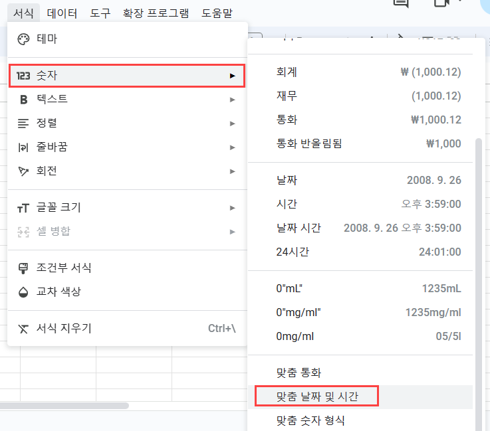490x431 pixels.
Task: Click the number submenu vertical scrollbar
Action: (x=479, y=285)
